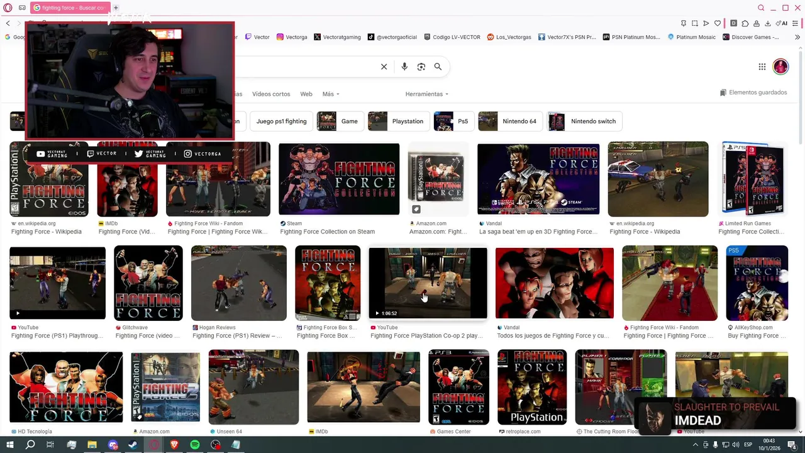Open the AI assistant icon in toolbar
This screenshot has width=805, height=453.
(782, 23)
